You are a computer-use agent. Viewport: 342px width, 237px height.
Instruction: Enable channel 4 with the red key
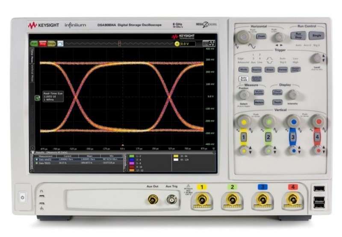(x=317, y=137)
